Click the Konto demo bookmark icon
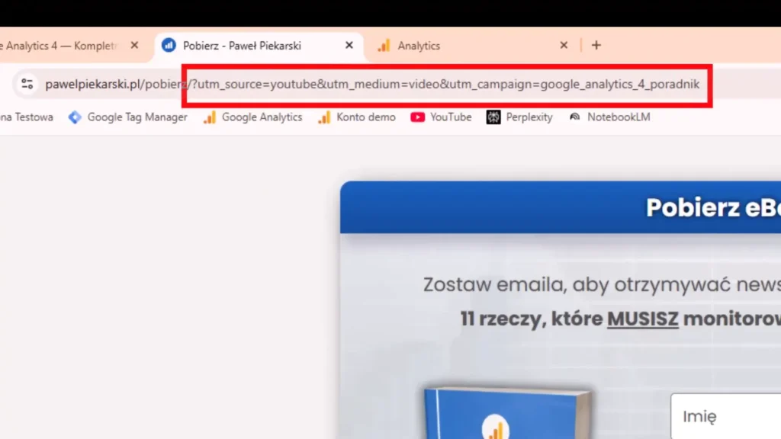 [324, 117]
